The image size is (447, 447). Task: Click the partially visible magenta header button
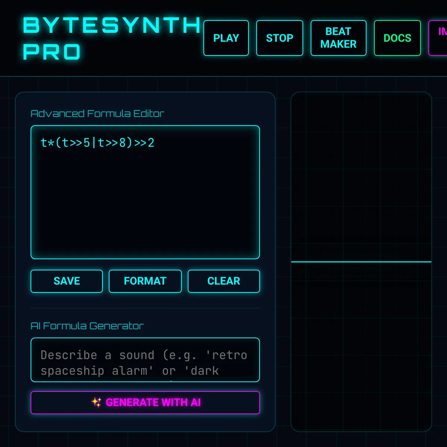(x=440, y=38)
